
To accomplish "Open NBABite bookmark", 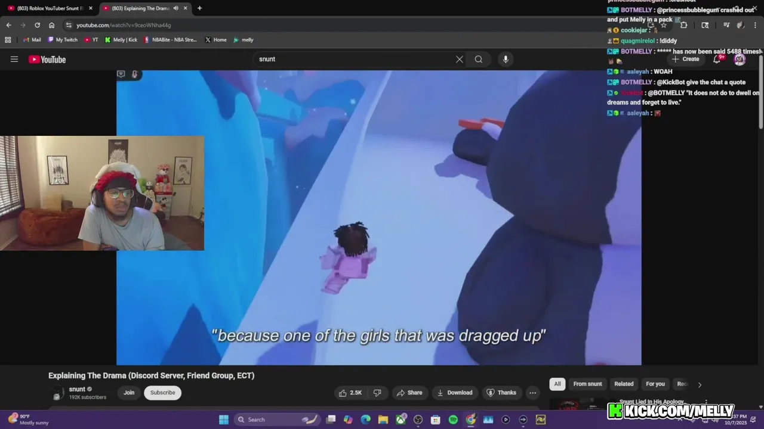I will (170, 40).
